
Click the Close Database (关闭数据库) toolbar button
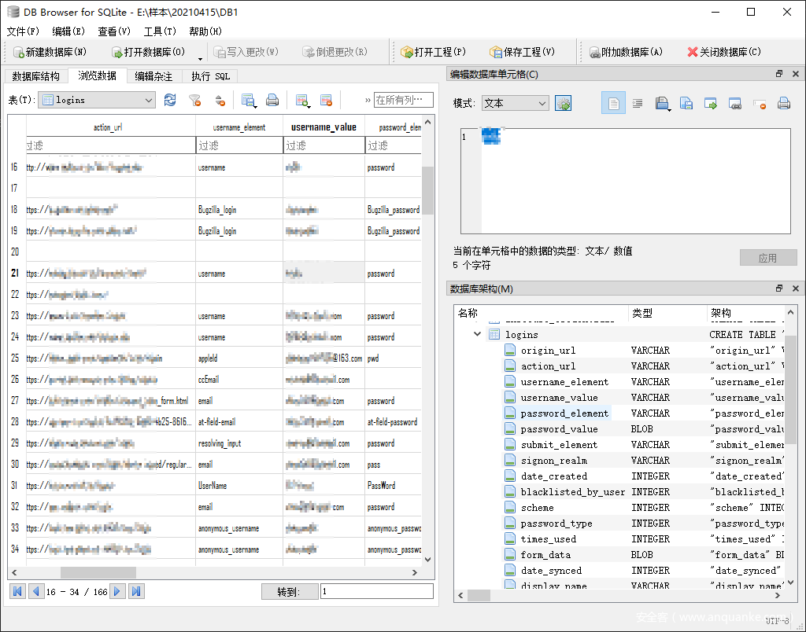click(724, 52)
